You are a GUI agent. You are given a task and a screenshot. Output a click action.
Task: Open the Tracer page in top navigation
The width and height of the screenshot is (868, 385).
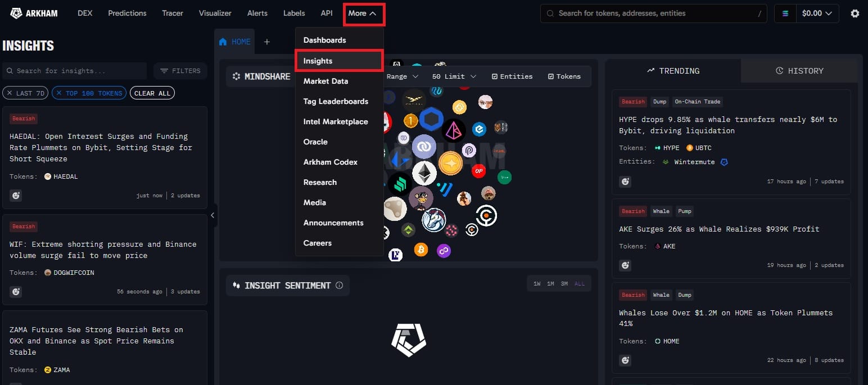pyautogui.click(x=173, y=13)
